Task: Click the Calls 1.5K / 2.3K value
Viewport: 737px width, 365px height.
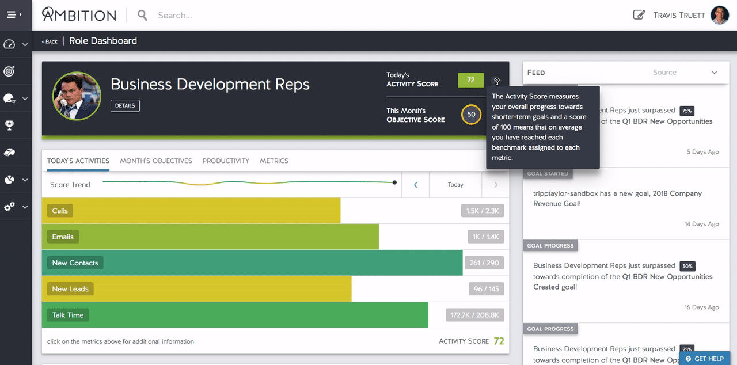Action: (483, 211)
